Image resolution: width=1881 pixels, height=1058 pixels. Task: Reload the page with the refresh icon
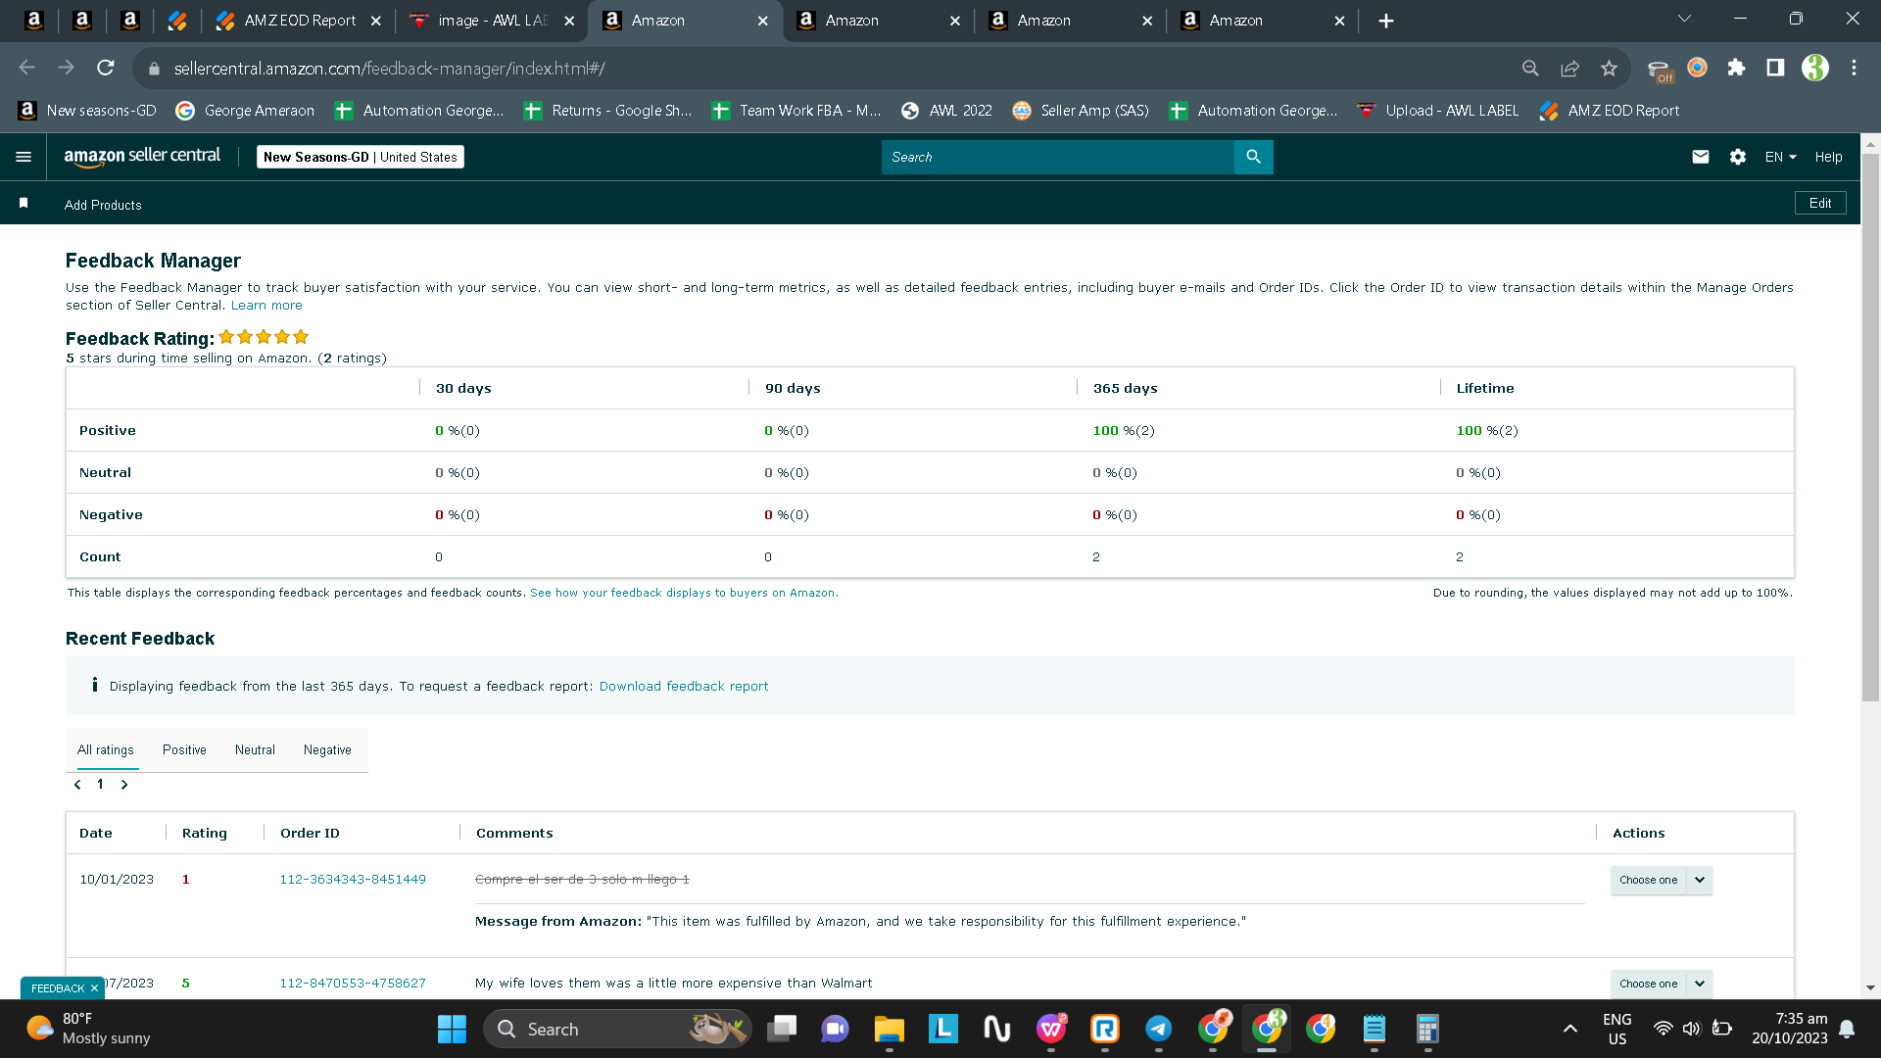(x=106, y=68)
